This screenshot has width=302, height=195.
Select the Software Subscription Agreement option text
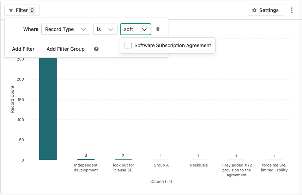coord(173,45)
